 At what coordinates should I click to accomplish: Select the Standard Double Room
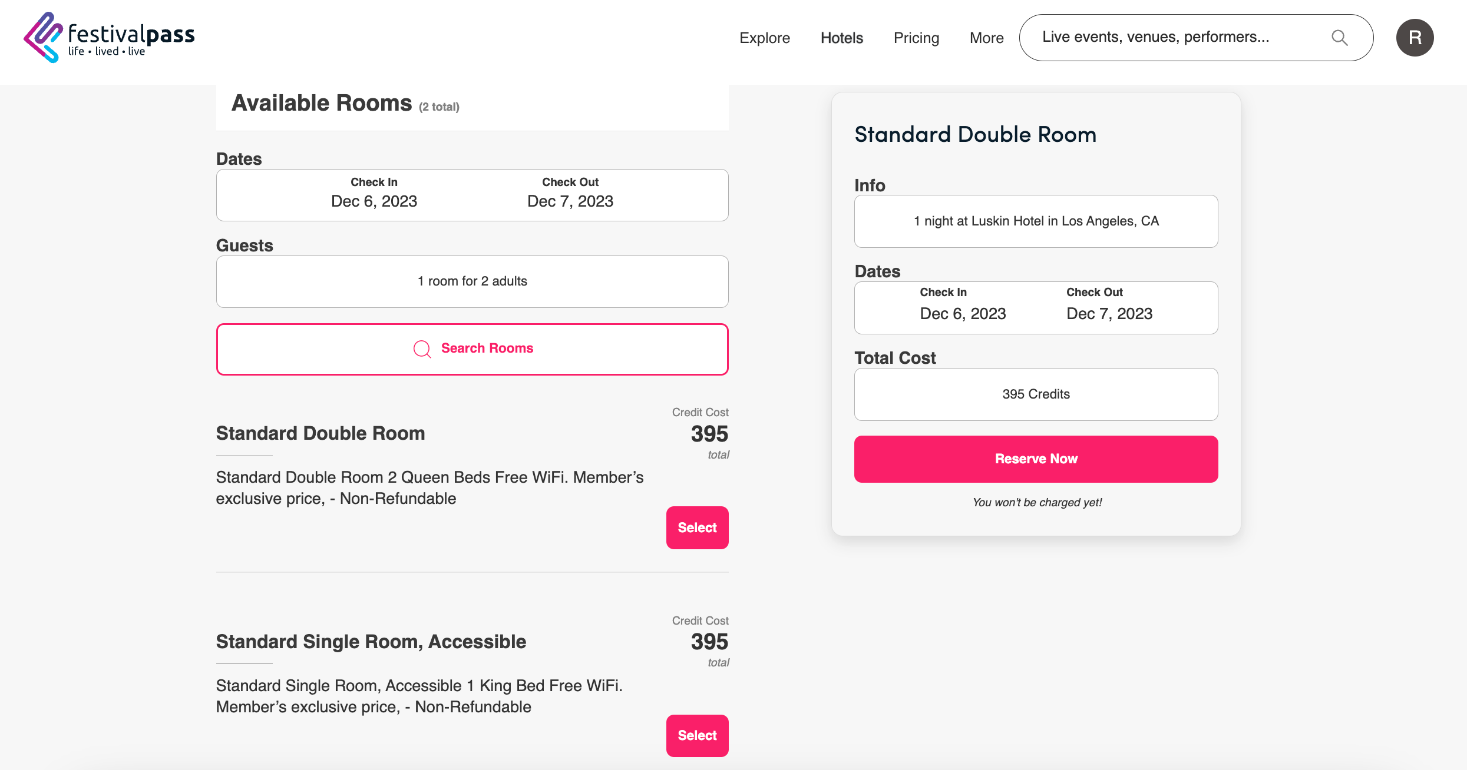[x=697, y=527]
